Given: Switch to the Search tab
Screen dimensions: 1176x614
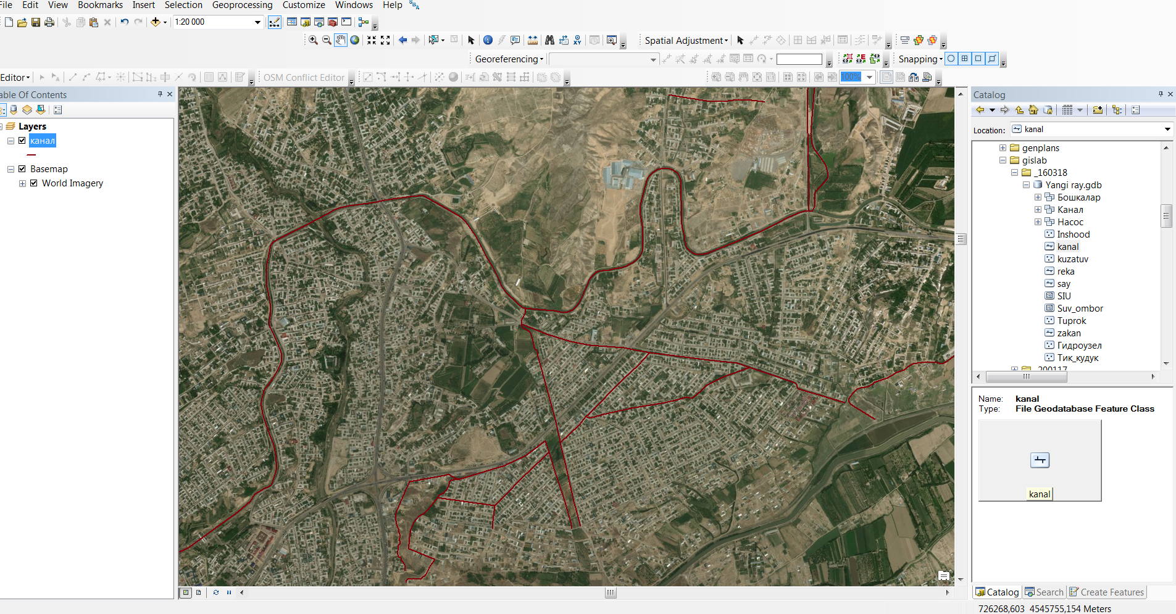Looking at the screenshot, I should click(x=1044, y=592).
